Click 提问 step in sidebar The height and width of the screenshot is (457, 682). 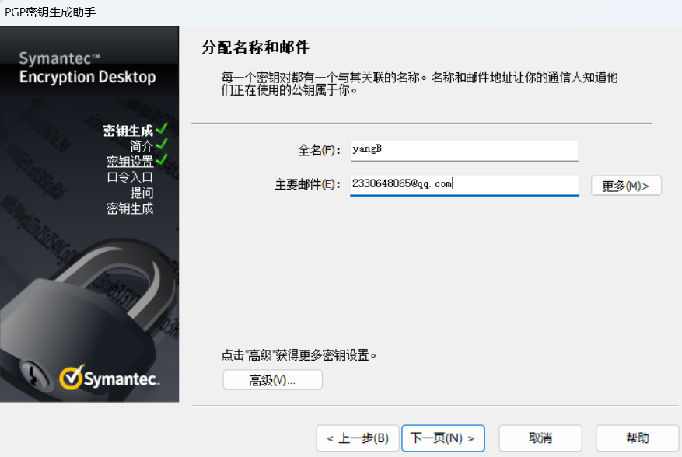click(142, 193)
